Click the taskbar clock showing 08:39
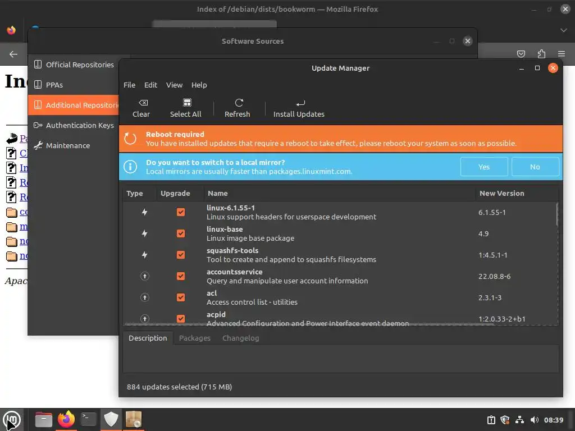The width and height of the screenshot is (575, 431). click(553, 420)
